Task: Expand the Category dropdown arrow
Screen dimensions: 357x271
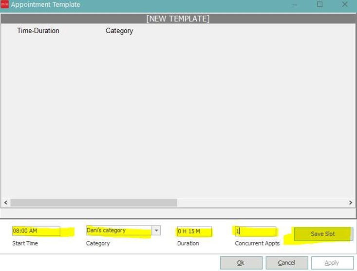Action: click(x=156, y=231)
